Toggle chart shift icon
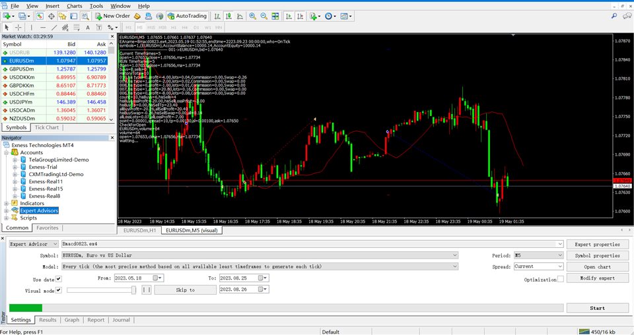 click(300, 16)
